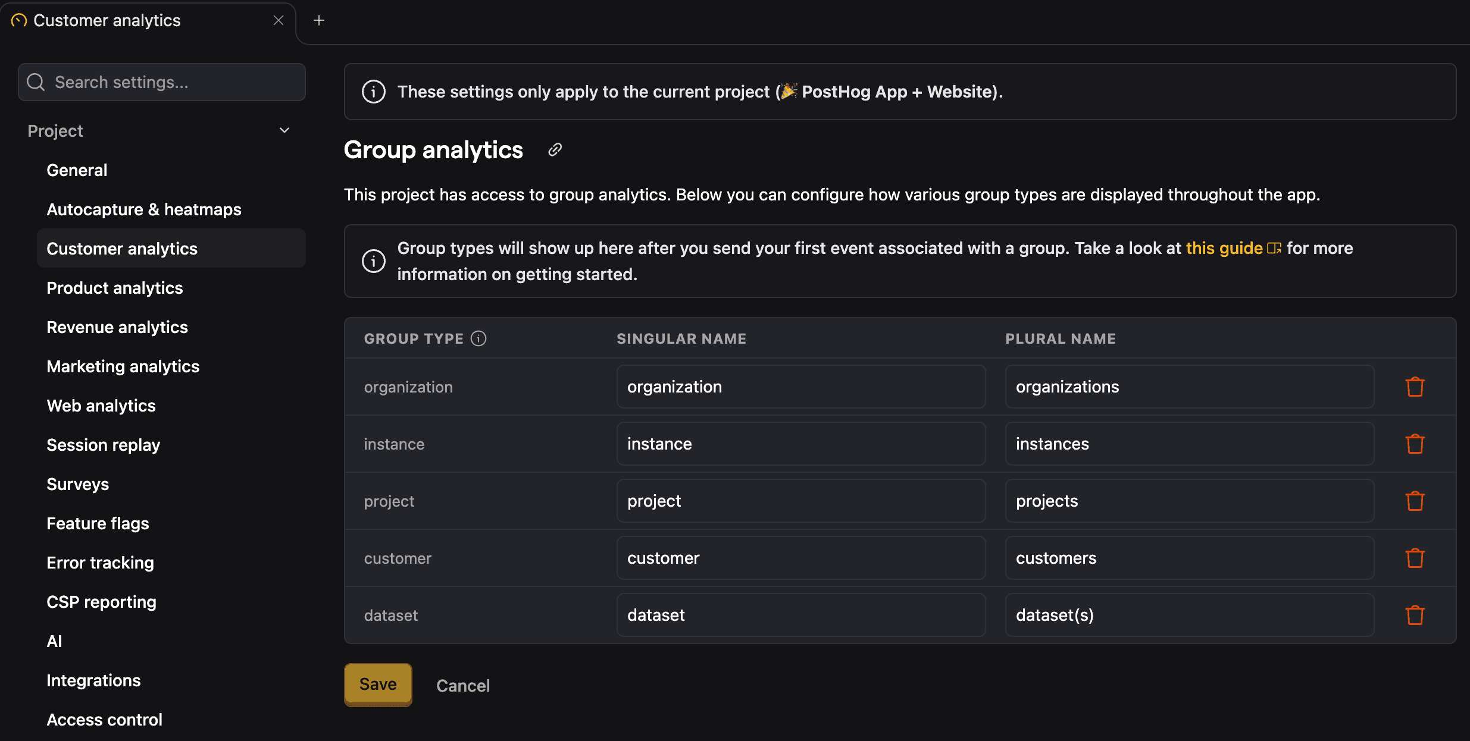Open Feature flags settings
Viewport: 1470px width, 741px height.
coord(98,523)
